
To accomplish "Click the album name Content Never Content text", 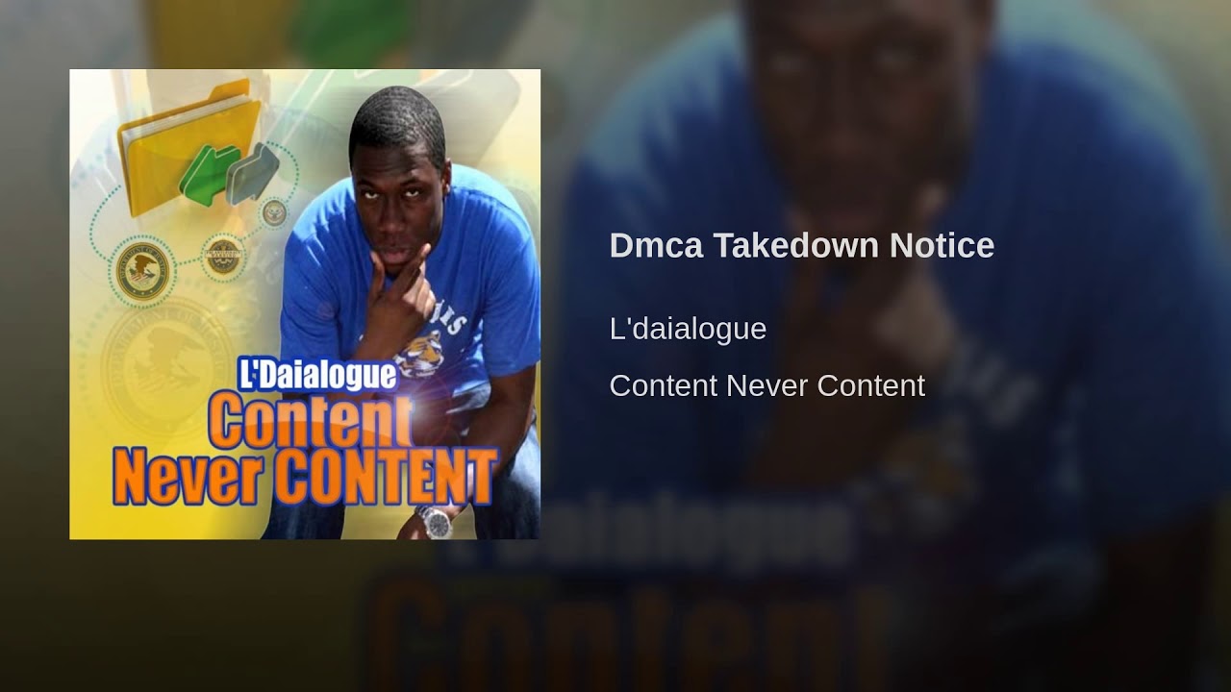I will point(766,385).
